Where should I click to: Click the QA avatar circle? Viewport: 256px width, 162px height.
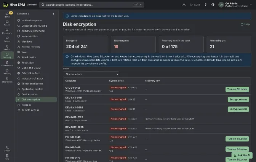[x=221, y=5]
